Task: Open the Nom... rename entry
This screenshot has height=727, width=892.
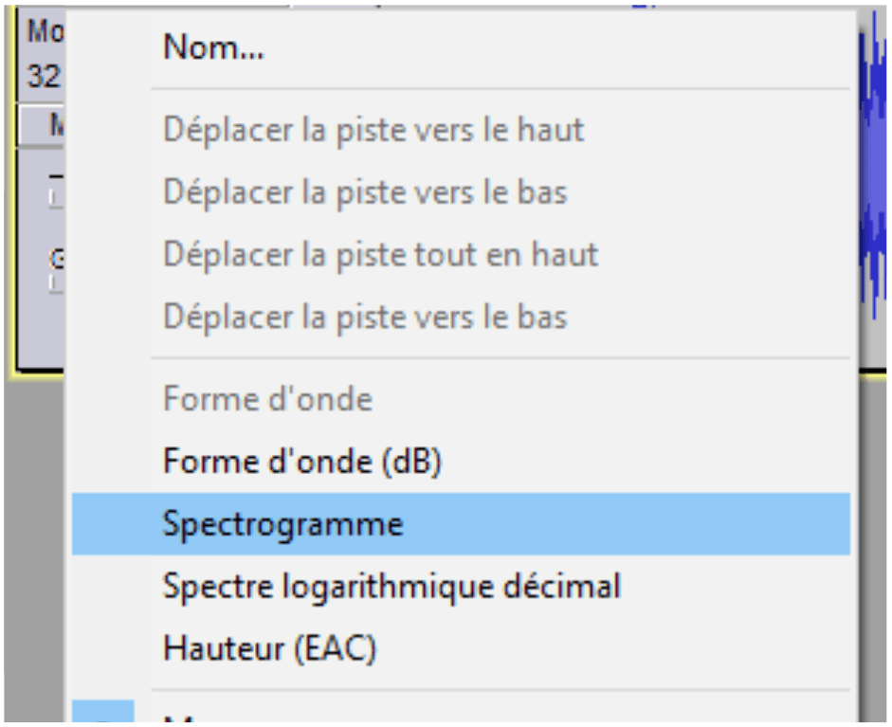Action: click(213, 47)
